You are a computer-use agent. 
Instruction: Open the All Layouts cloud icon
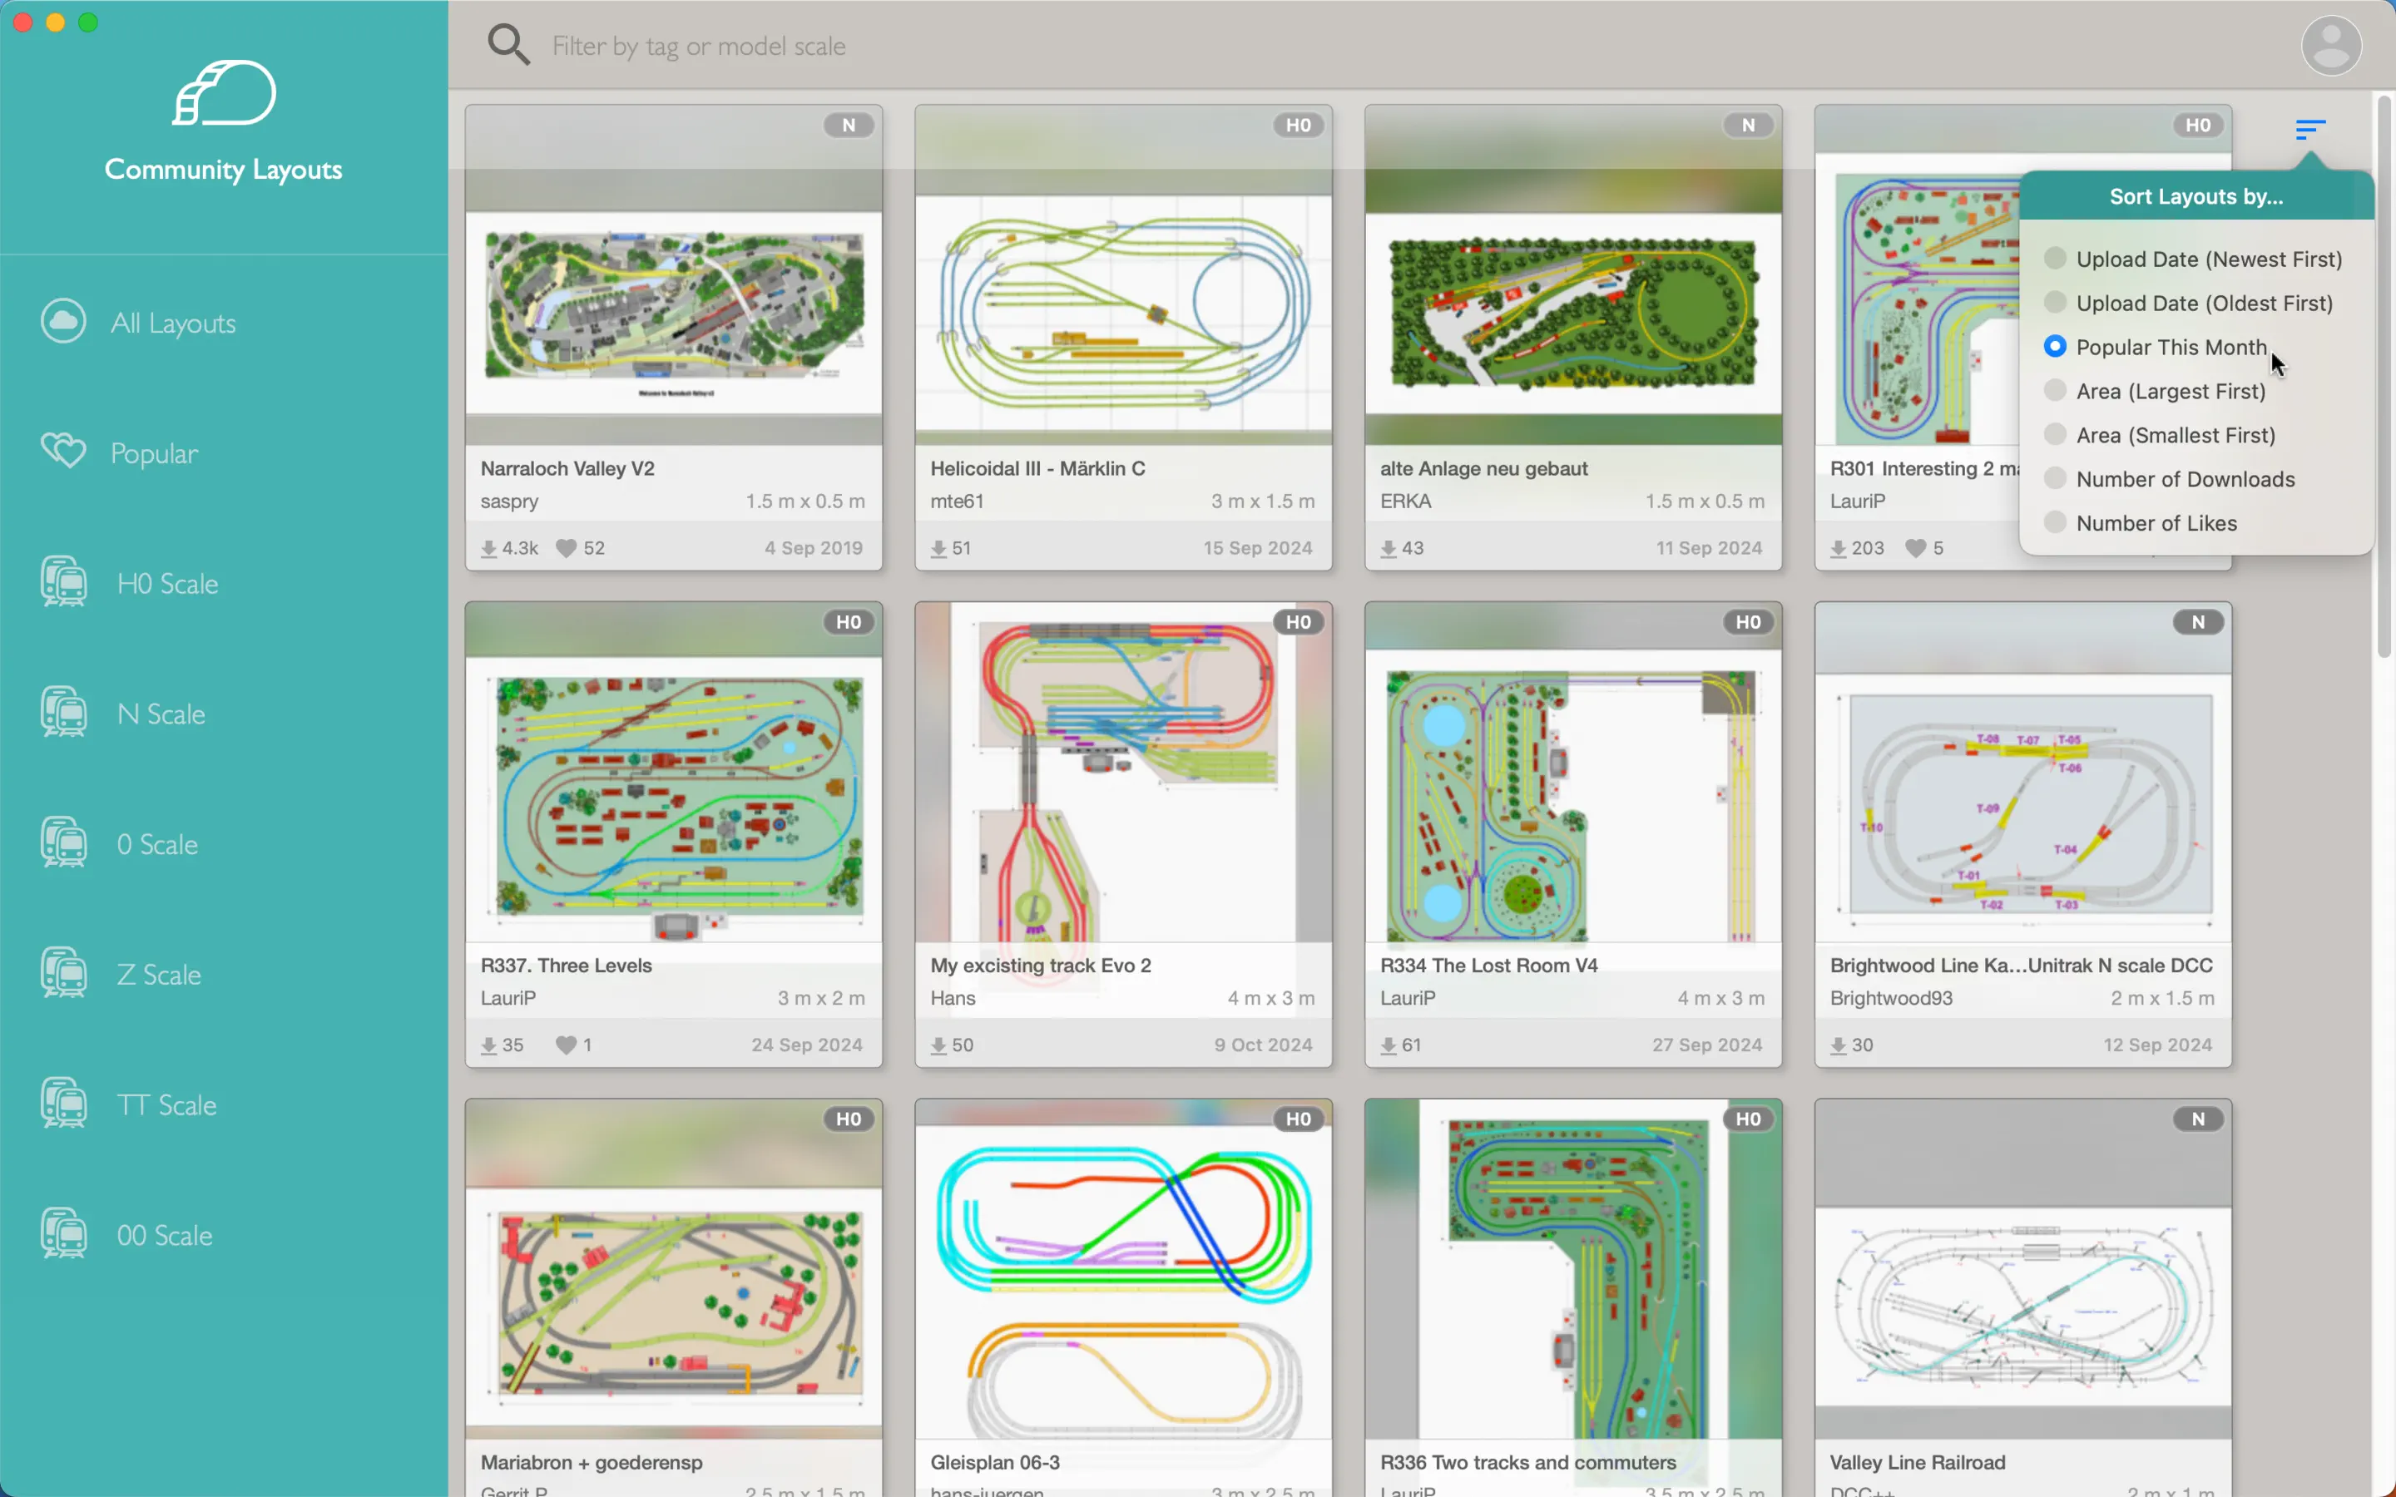pos(63,322)
